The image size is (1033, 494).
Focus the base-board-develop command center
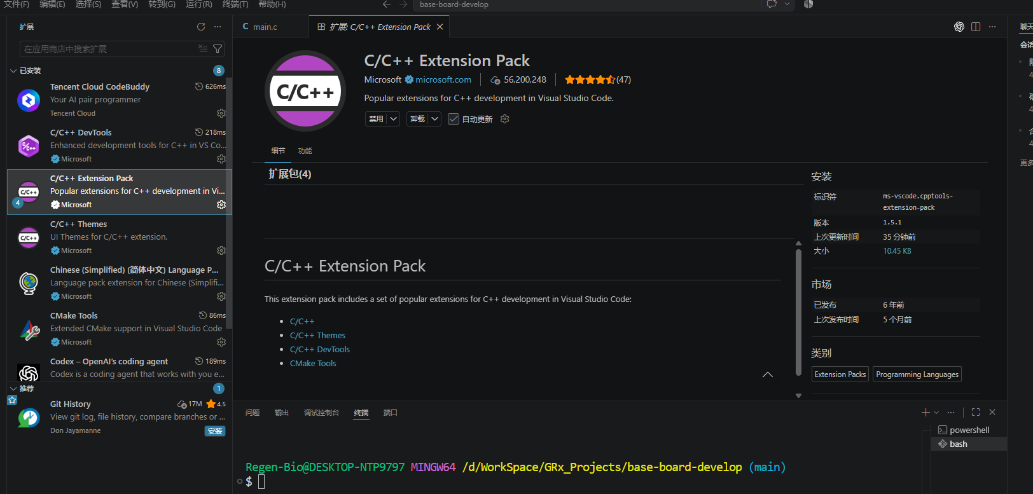pos(587,4)
